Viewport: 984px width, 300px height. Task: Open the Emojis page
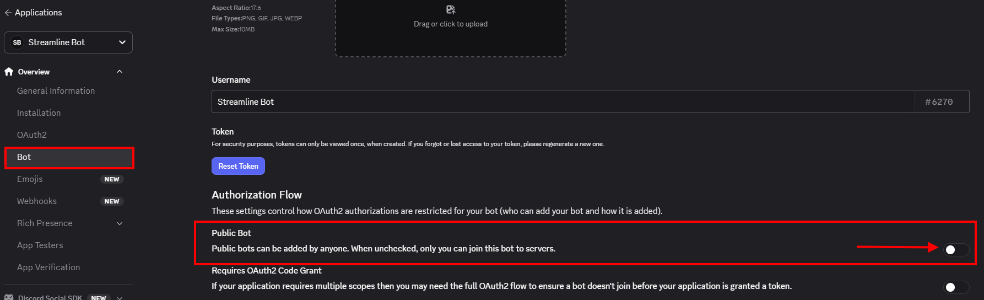coord(30,179)
